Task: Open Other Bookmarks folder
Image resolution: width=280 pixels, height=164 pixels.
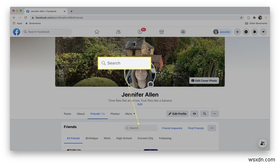Action: [x=256, y=23]
